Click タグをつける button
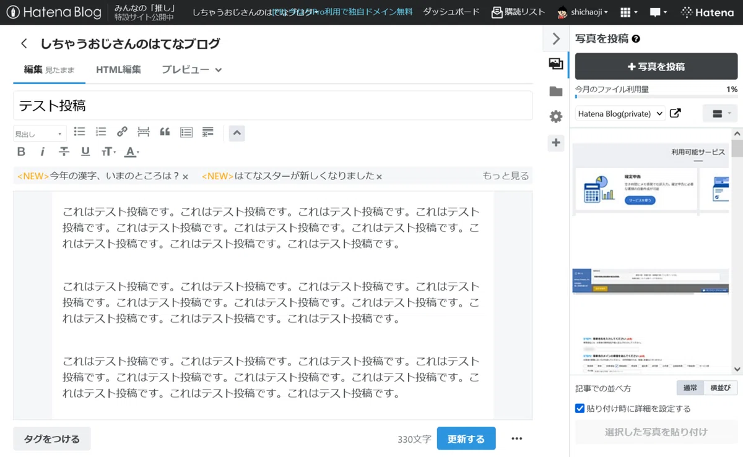This screenshot has width=743, height=457. click(52, 438)
